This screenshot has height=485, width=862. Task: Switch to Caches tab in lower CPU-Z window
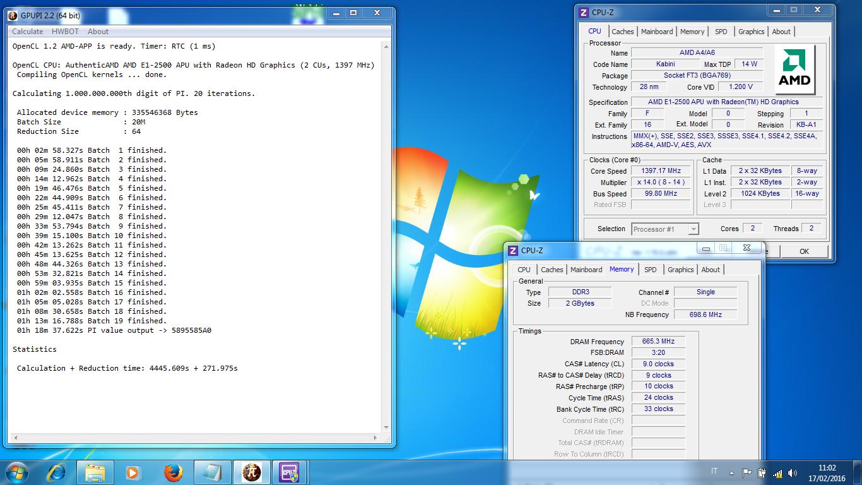pos(552,270)
